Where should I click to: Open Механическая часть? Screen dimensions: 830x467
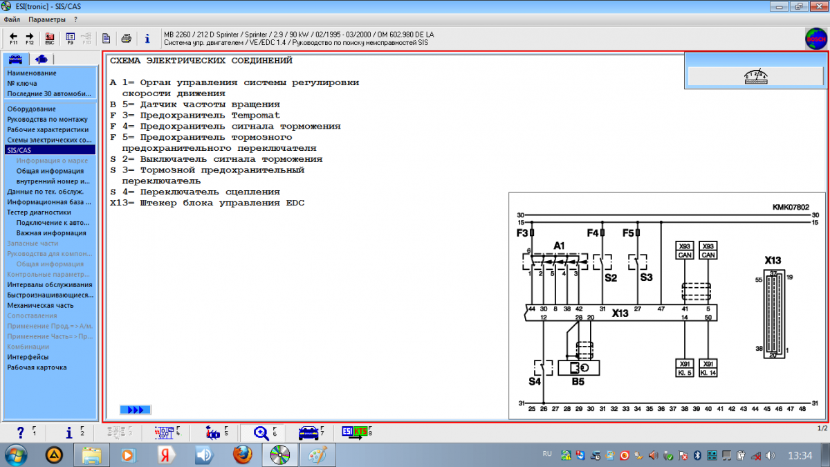pyautogui.click(x=40, y=305)
